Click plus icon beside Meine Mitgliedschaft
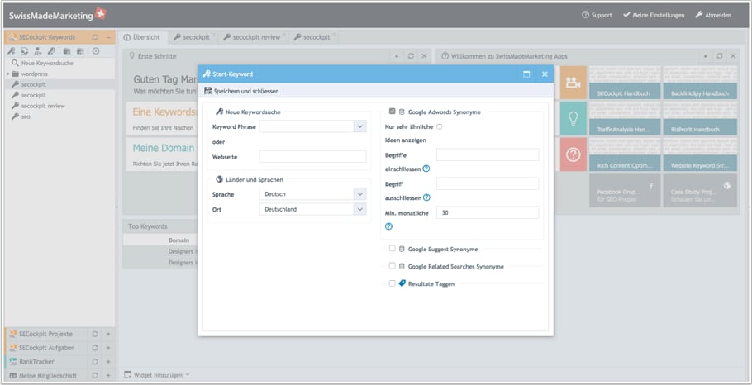The height and width of the screenshot is (385, 752). pyautogui.click(x=108, y=376)
